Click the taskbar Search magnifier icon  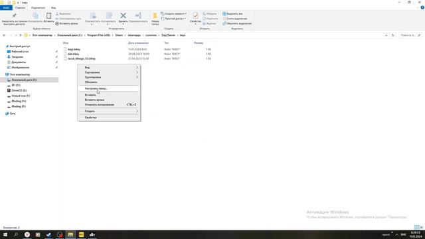pos(16,234)
